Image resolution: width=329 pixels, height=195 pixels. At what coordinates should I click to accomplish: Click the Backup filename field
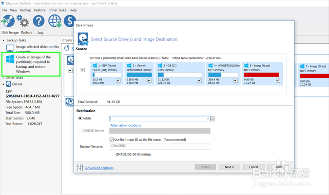160,146
